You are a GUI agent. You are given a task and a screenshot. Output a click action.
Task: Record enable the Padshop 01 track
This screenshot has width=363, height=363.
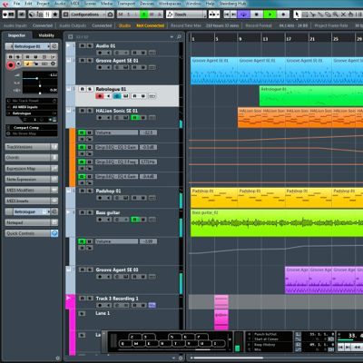[x=100, y=198]
